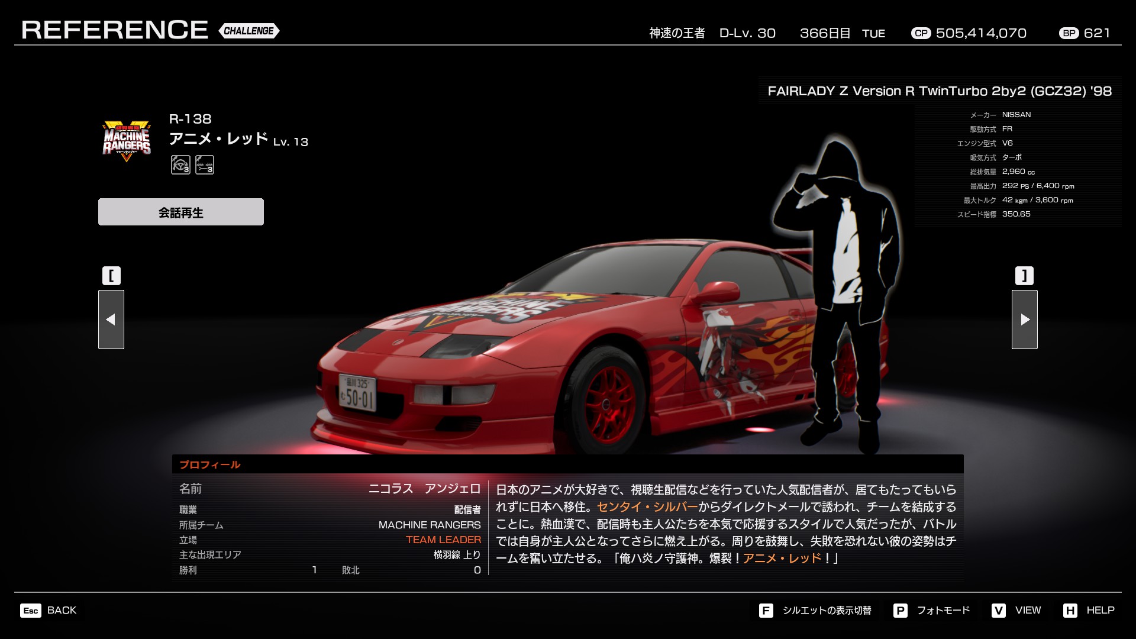Click the two-cars slipstream skill icon
Image resolution: width=1136 pixels, height=639 pixels.
coord(205,164)
